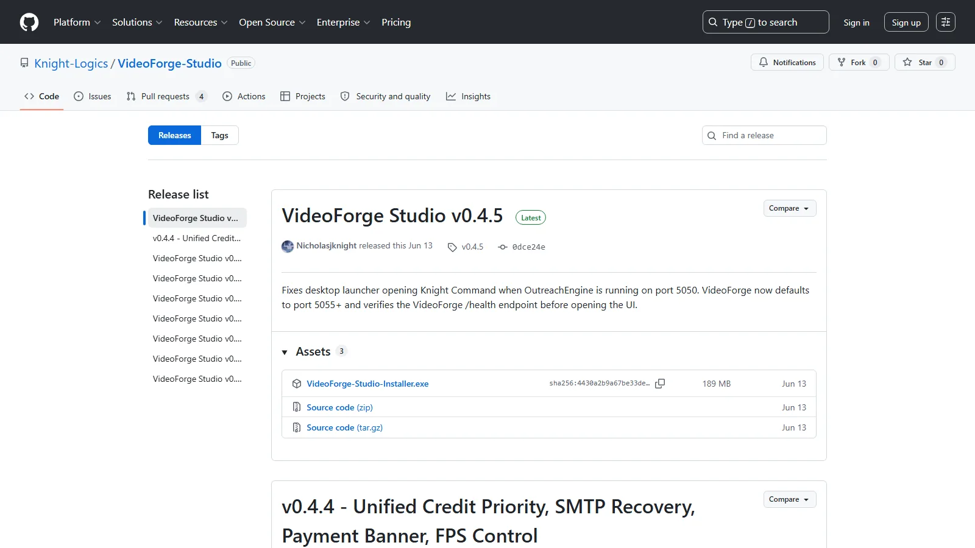Open the Issues tab
Screen dimensions: 975x548
tap(93, 96)
